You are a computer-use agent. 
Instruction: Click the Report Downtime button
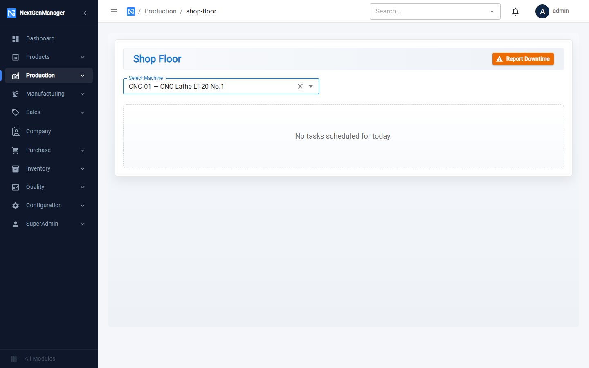(x=523, y=59)
